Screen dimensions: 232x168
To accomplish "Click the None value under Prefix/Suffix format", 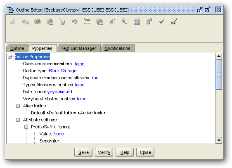I will click(59, 134).
